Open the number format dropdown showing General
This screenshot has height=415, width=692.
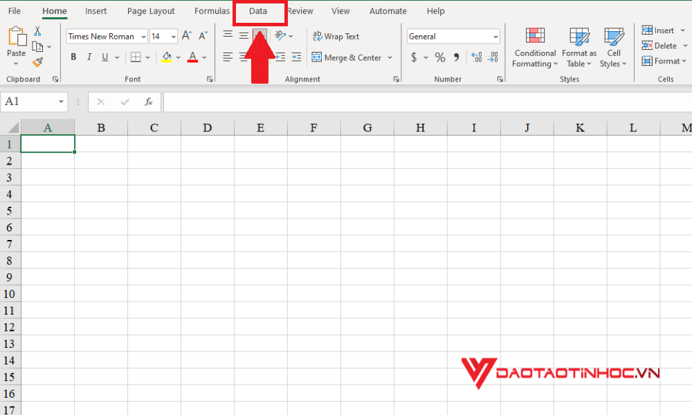tap(496, 36)
